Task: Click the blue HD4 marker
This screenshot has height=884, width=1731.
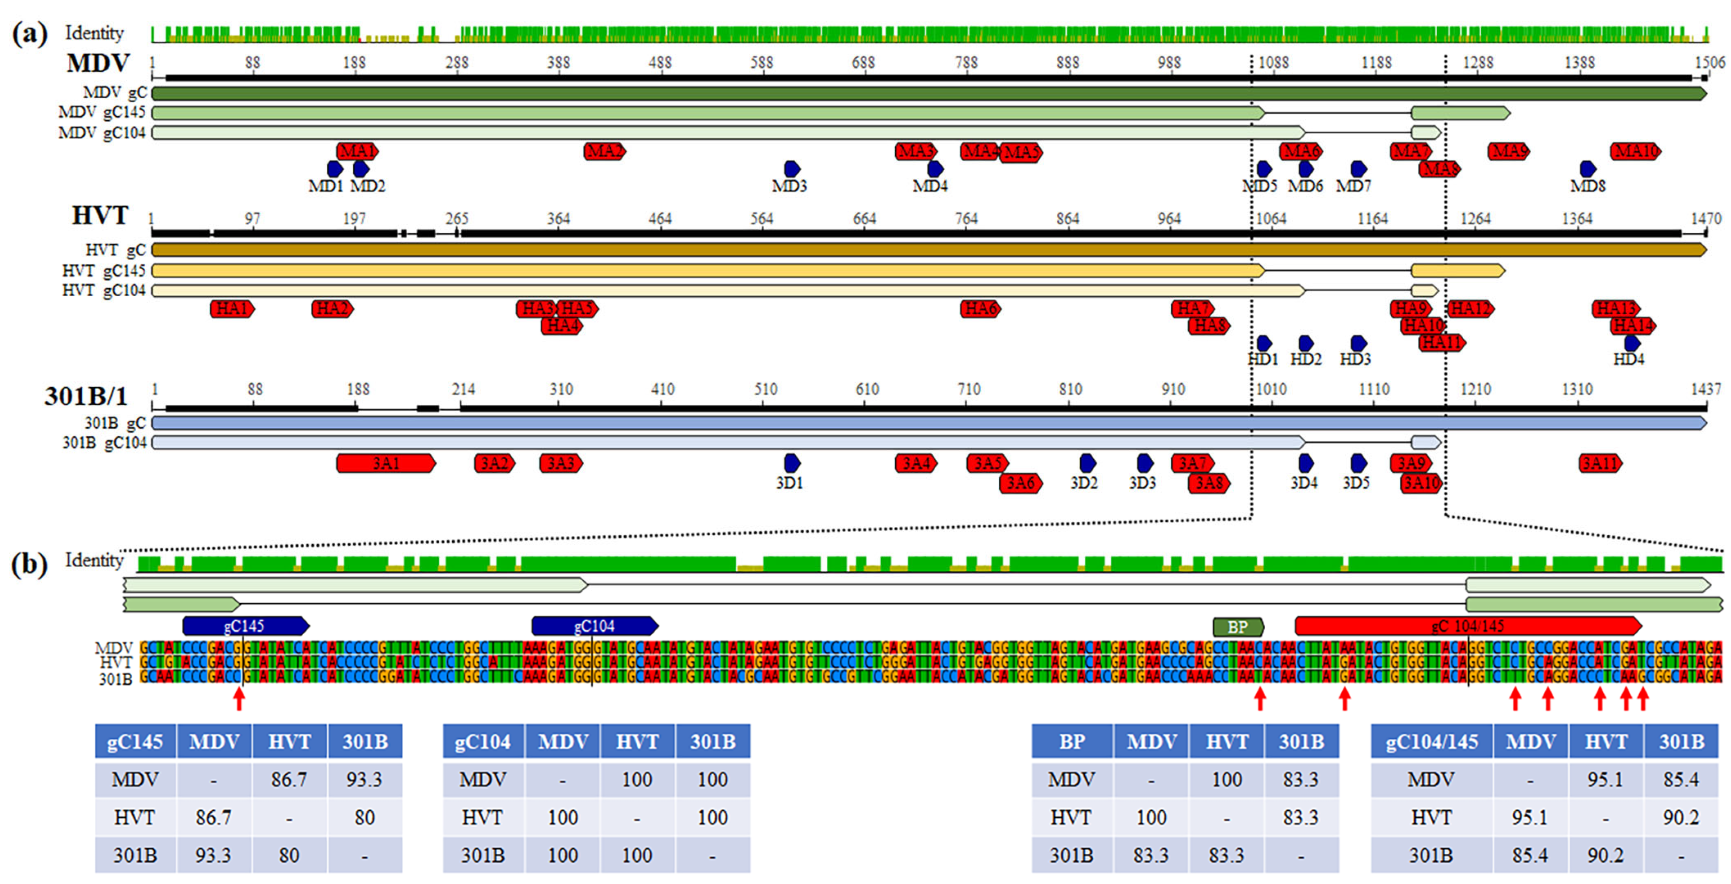Action: point(1632,343)
